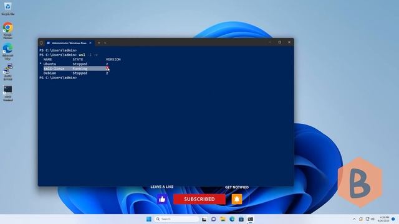399x224 pixels.
Task: Open the terminal profiles dropdown arrow
Action: click(x=105, y=43)
